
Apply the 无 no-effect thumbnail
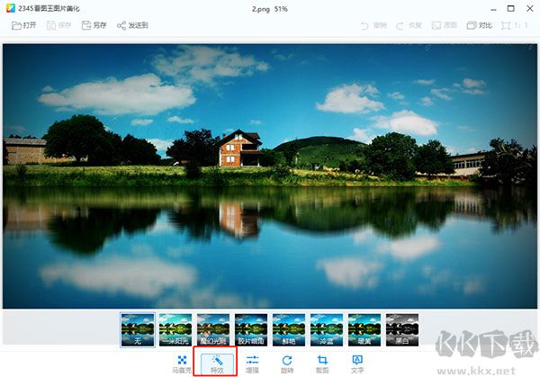coord(138,329)
